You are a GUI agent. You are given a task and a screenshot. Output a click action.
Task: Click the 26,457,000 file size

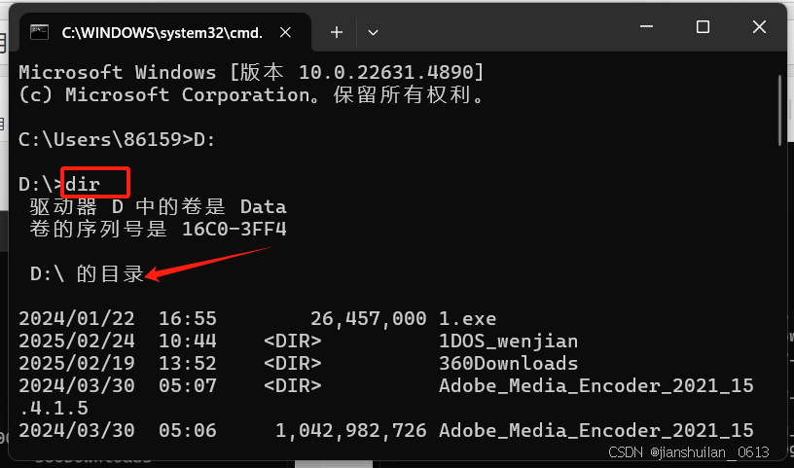(368, 318)
